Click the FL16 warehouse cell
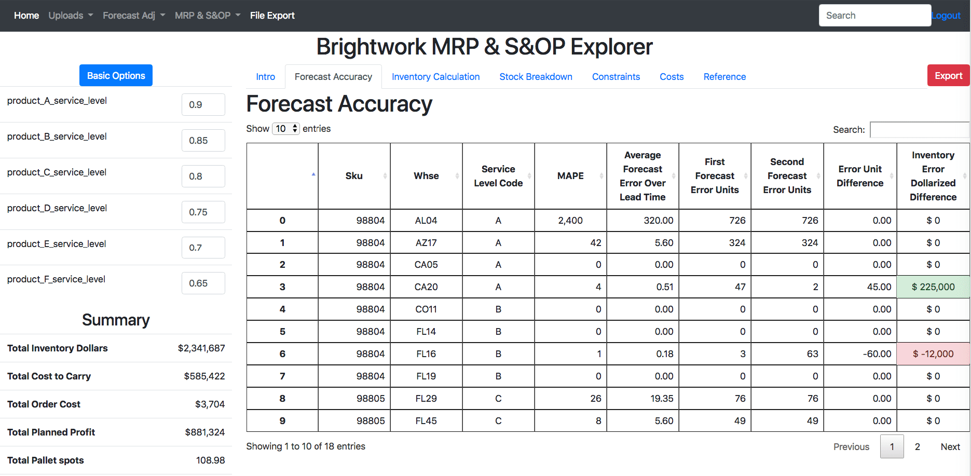 point(426,354)
